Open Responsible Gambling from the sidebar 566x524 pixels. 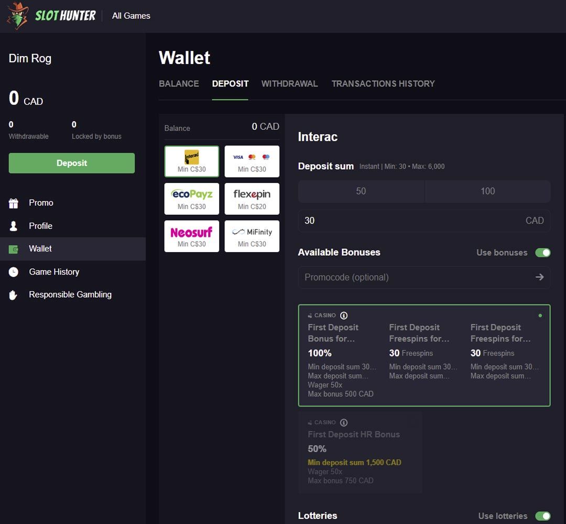point(70,294)
